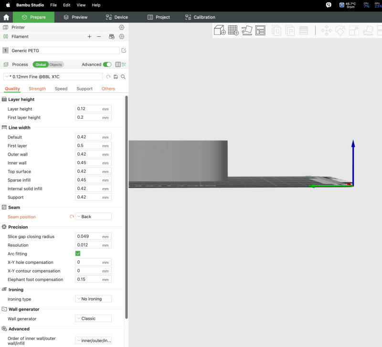The height and width of the screenshot is (347, 382).
Task: Open Bambu Studio application menu
Action: coord(30,5)
